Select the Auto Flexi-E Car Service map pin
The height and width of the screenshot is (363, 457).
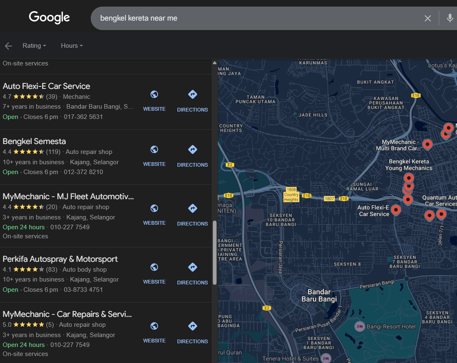(396, 210)
